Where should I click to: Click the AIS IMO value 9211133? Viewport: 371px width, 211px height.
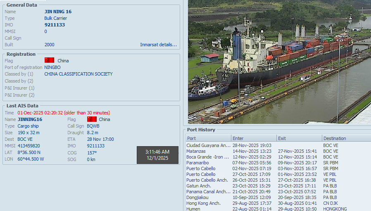point(95,146)
